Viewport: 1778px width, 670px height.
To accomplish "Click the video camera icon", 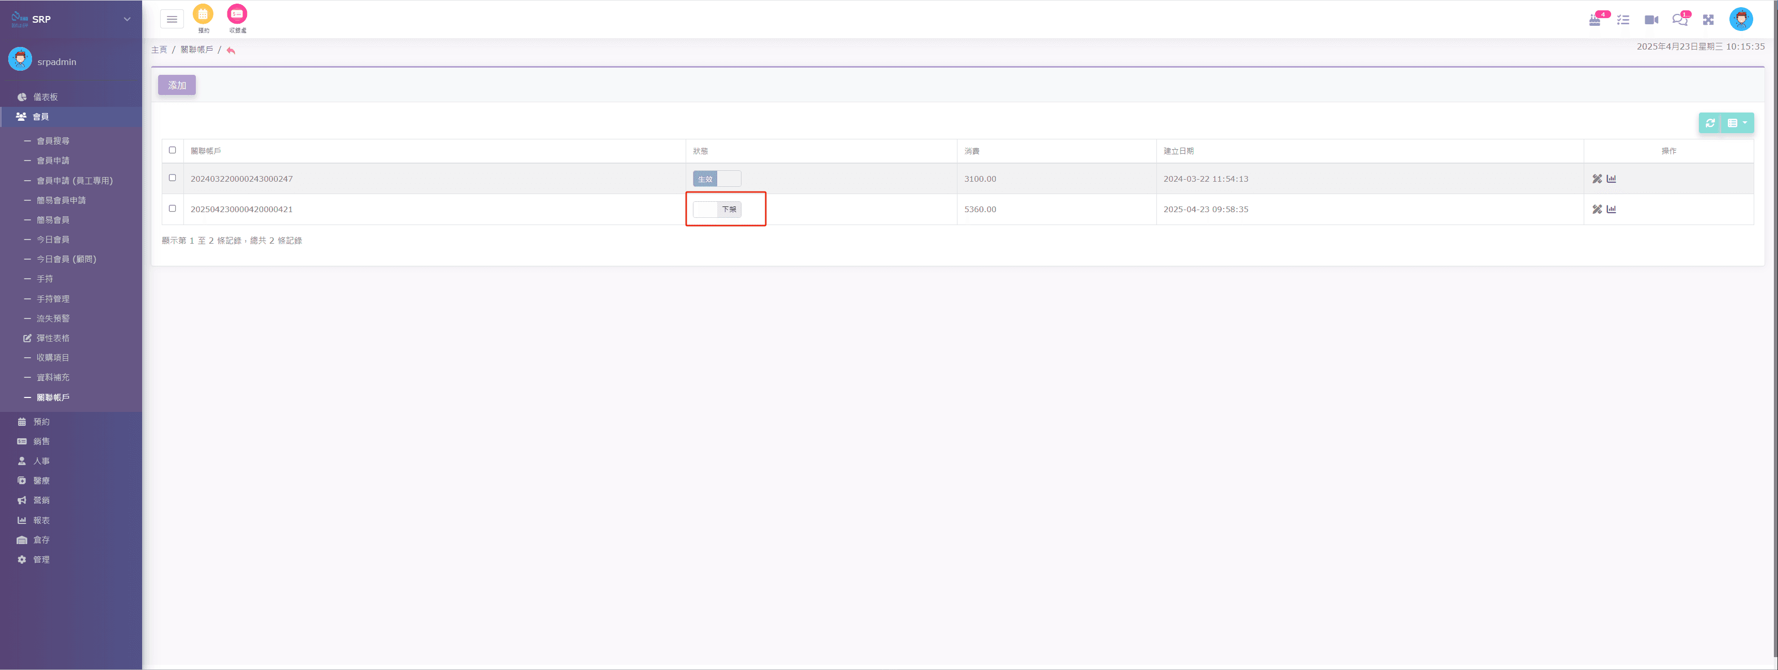I will [x=1651, y=20].
